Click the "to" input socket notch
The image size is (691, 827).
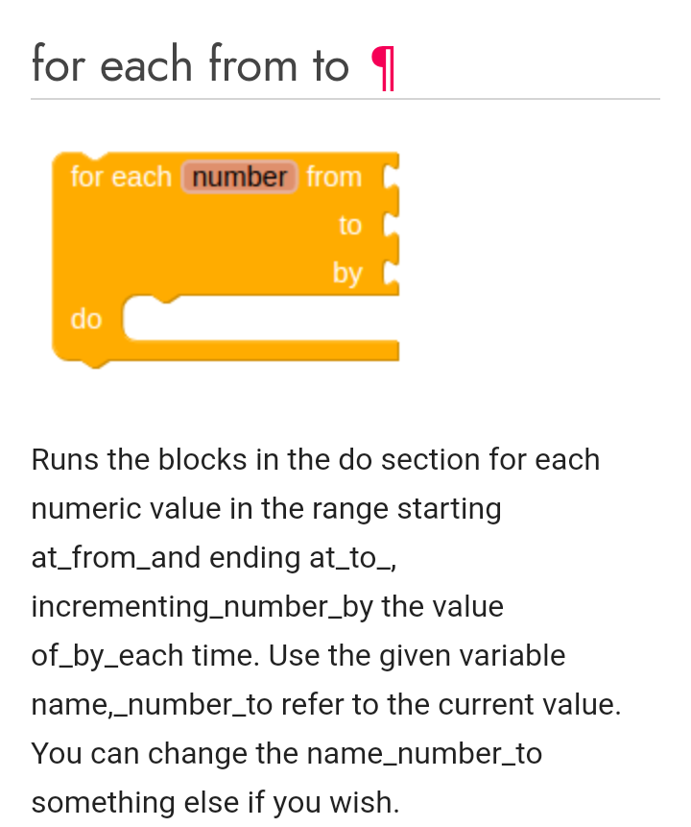[391, 225]
